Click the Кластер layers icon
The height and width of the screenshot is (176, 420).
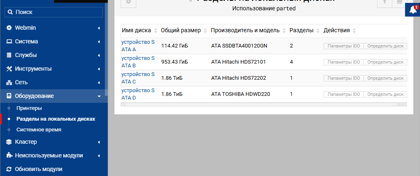pyautogui.click(x=9, y=142)
